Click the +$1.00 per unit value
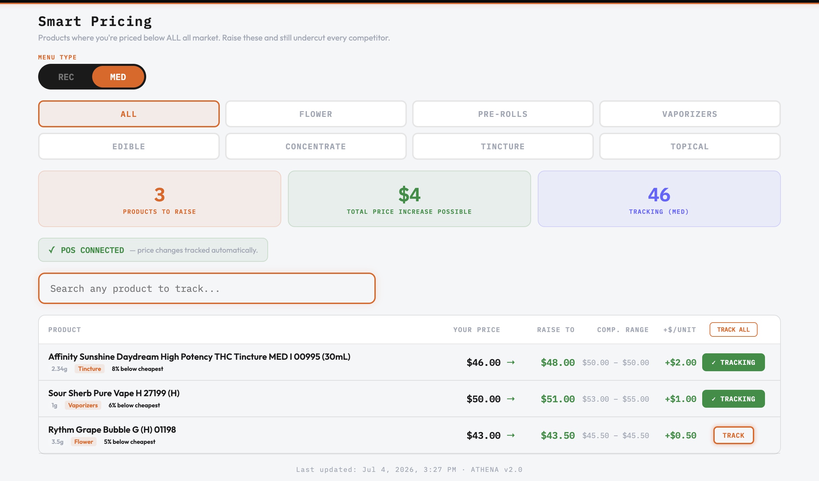 pyautogui.click(x=681, y=399)
